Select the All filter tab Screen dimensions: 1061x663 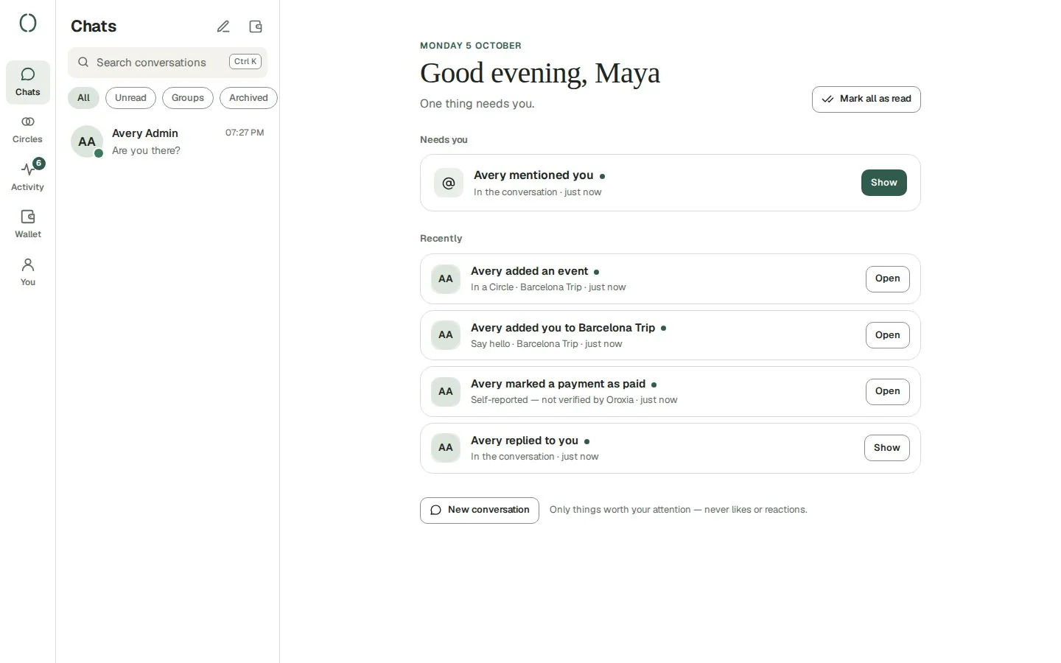pyautogui.click(x=83, y=98)
